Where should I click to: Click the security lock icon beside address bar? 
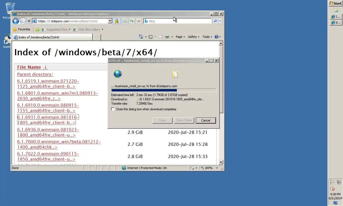click(117, 21)
